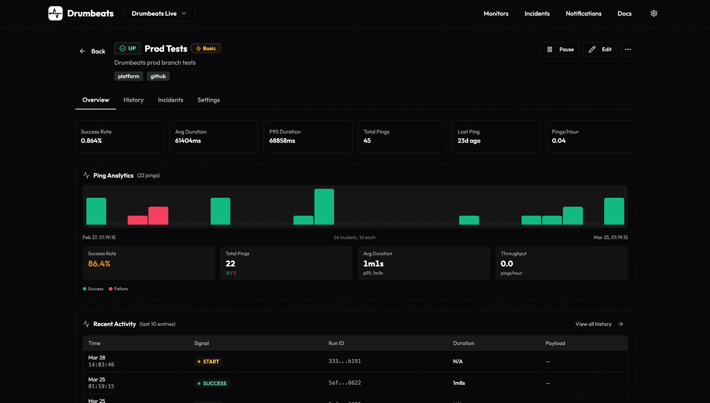Click the Pings/Hour 0.04 card
This screenshot has width=710, height=403.
point(591,137)
